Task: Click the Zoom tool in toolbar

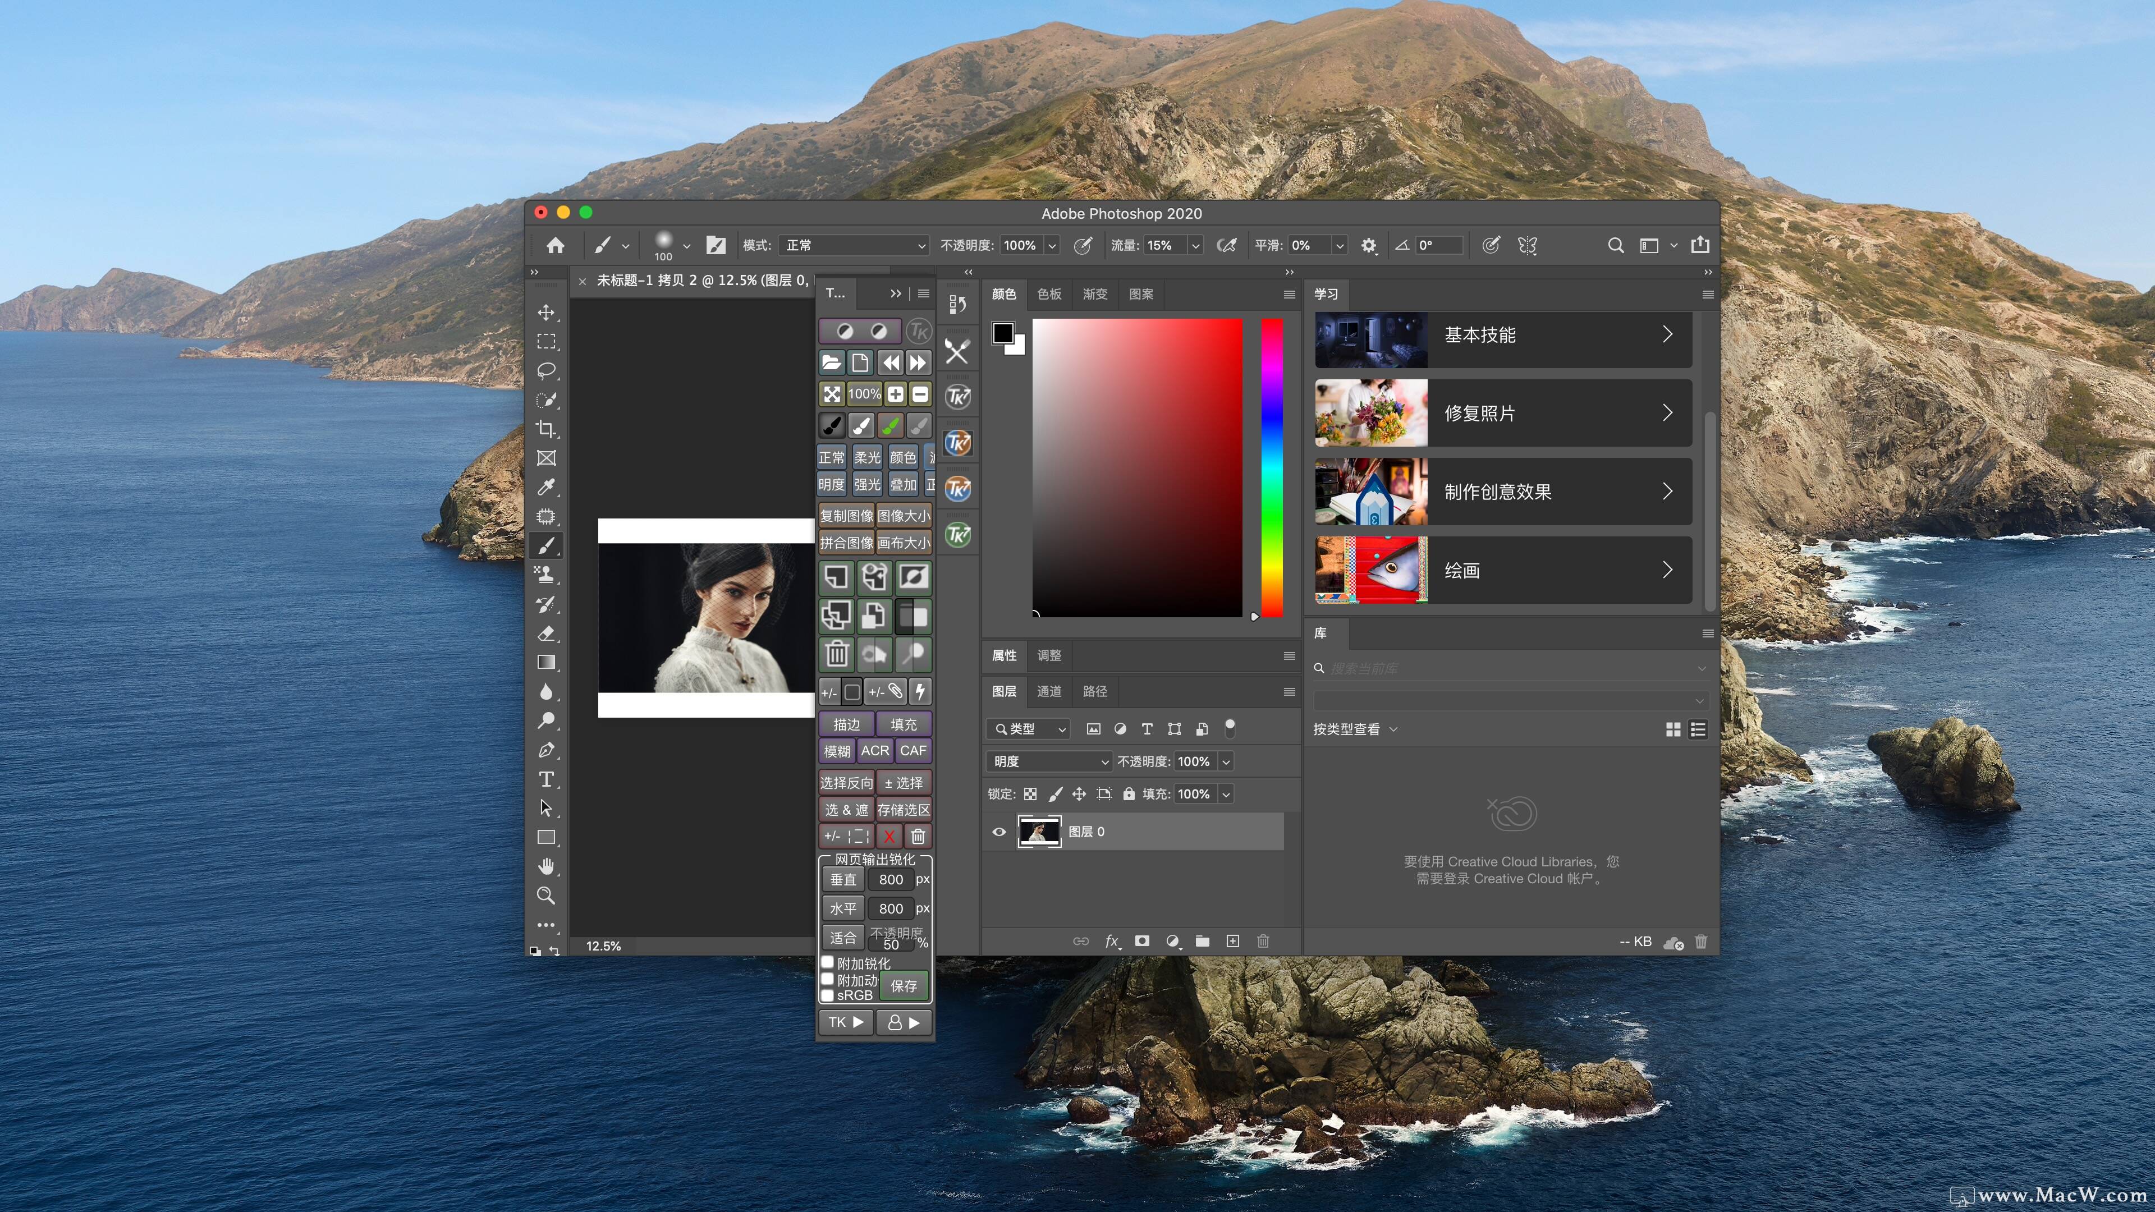Action: pos(546,896)
